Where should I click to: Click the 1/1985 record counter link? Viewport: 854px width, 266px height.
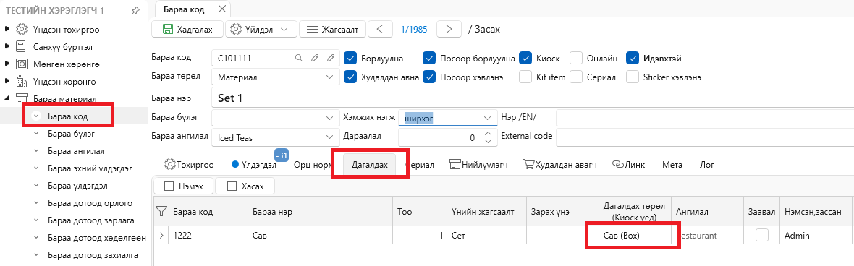pyautogui.click(x=414, y=29)
